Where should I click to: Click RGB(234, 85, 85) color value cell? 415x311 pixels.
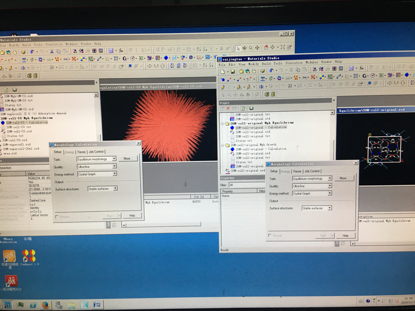click(x=39, y=178)
